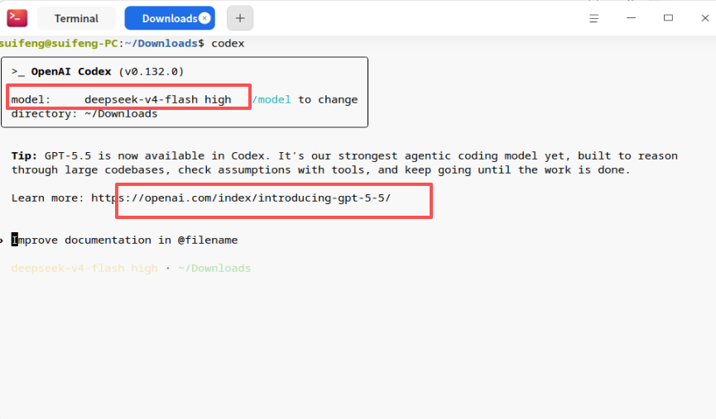Switch to the Terminal tab

click(76, 18)
